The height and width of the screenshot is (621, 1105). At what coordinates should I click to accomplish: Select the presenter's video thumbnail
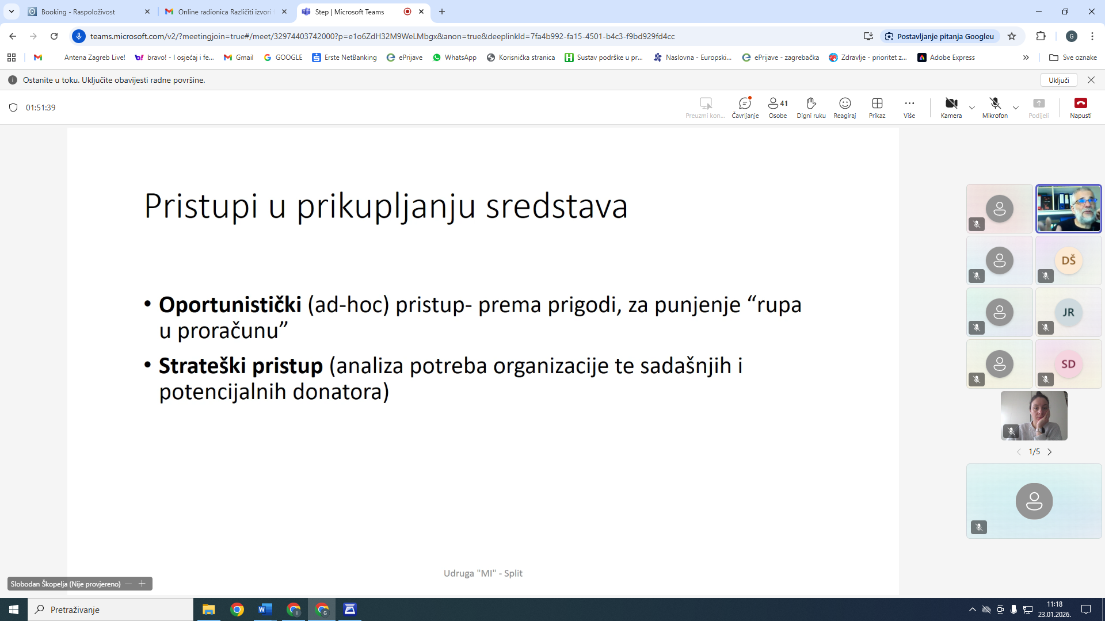(x=1068, y=208)
